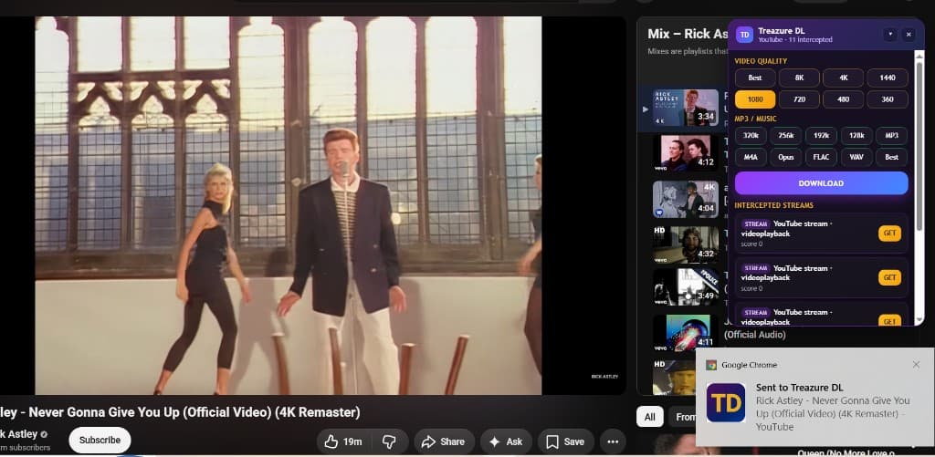The width and height of the screenshot is (935, 457).
Task: Select the highlighted 1080 video quality
Action: 755,99
